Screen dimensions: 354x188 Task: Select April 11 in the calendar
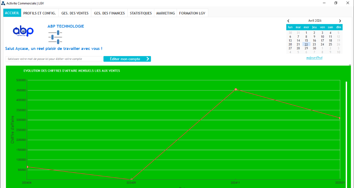pyautogui.click(x=330, y=36)
